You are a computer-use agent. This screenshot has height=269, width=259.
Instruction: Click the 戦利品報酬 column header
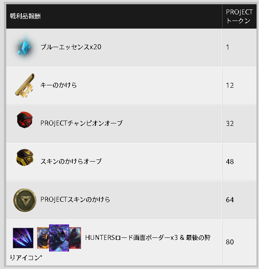[25, 16]
